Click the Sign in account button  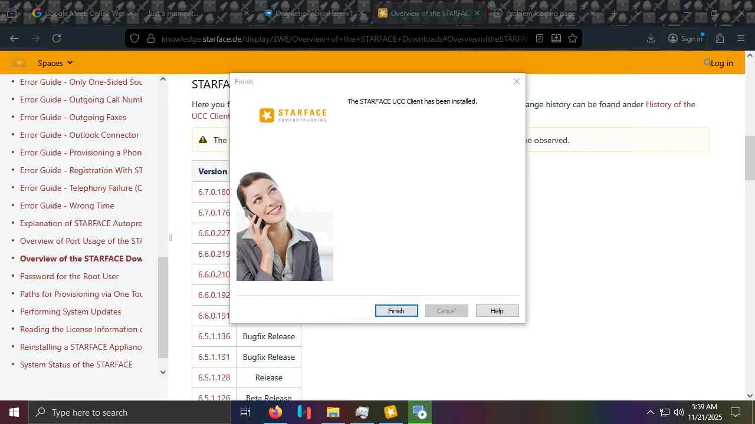(685, 38)
